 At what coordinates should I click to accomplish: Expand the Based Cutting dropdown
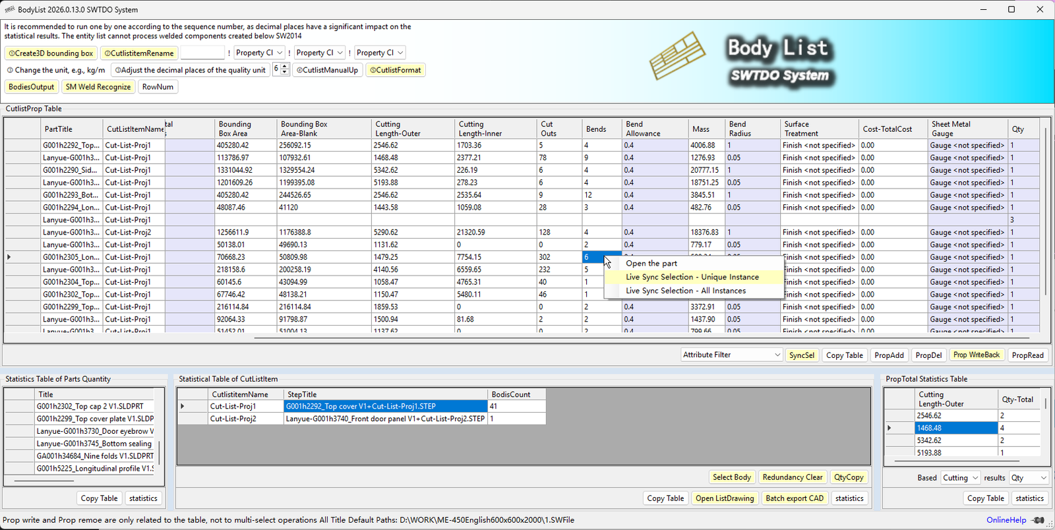coord(959,478)
